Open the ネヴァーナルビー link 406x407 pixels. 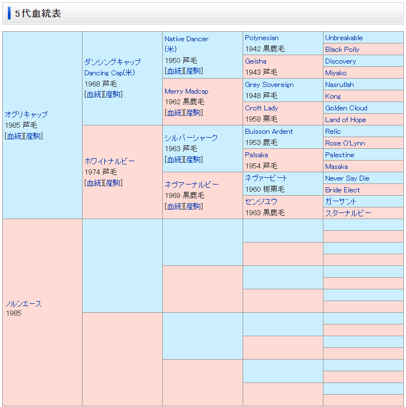[191, 185]
